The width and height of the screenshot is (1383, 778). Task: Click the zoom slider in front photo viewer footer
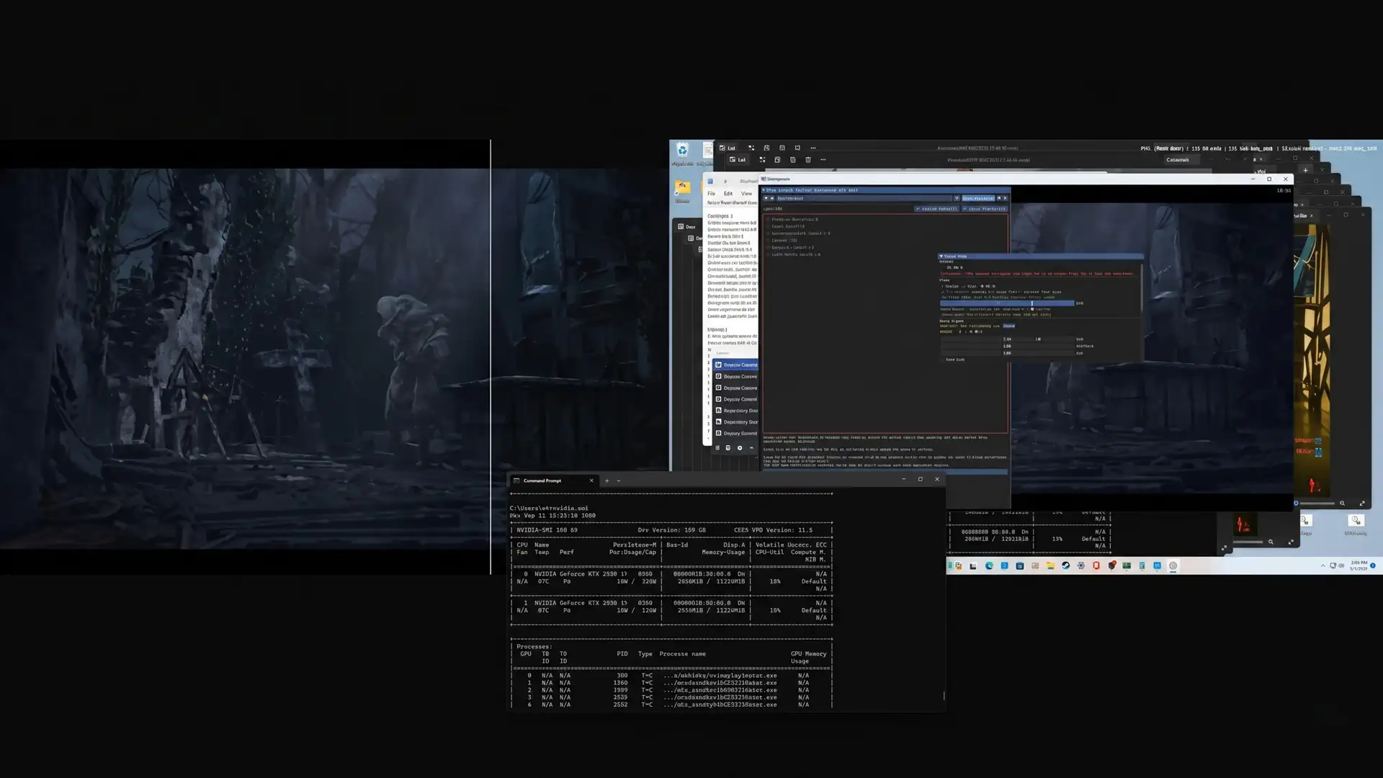click(x=1316, y=504)
